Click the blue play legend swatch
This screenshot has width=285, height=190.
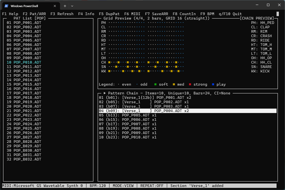213,84
